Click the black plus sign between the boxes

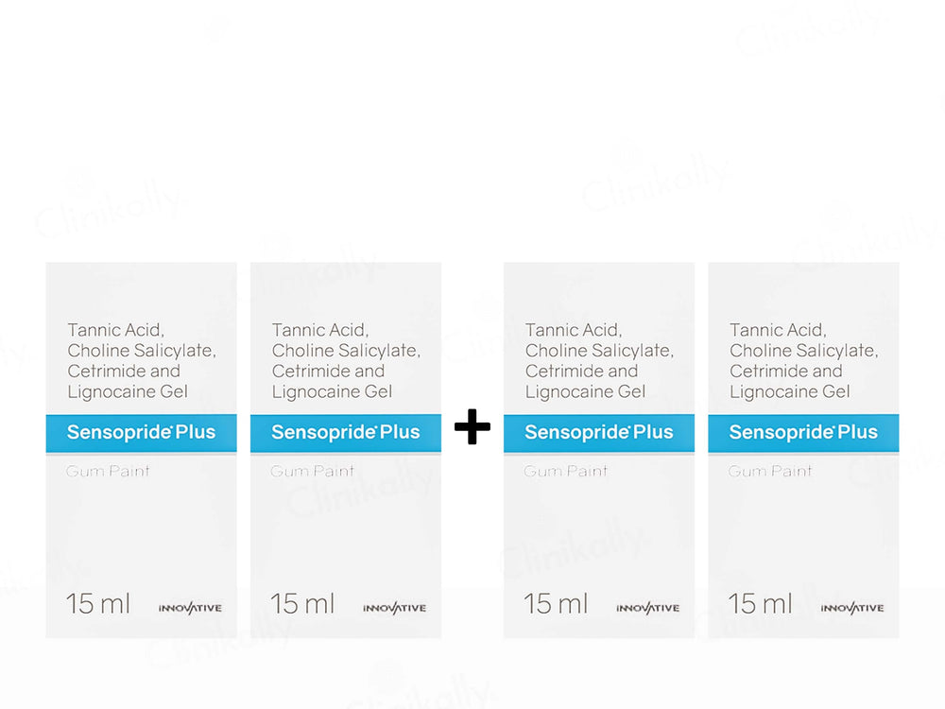click(x=472, y=428)
